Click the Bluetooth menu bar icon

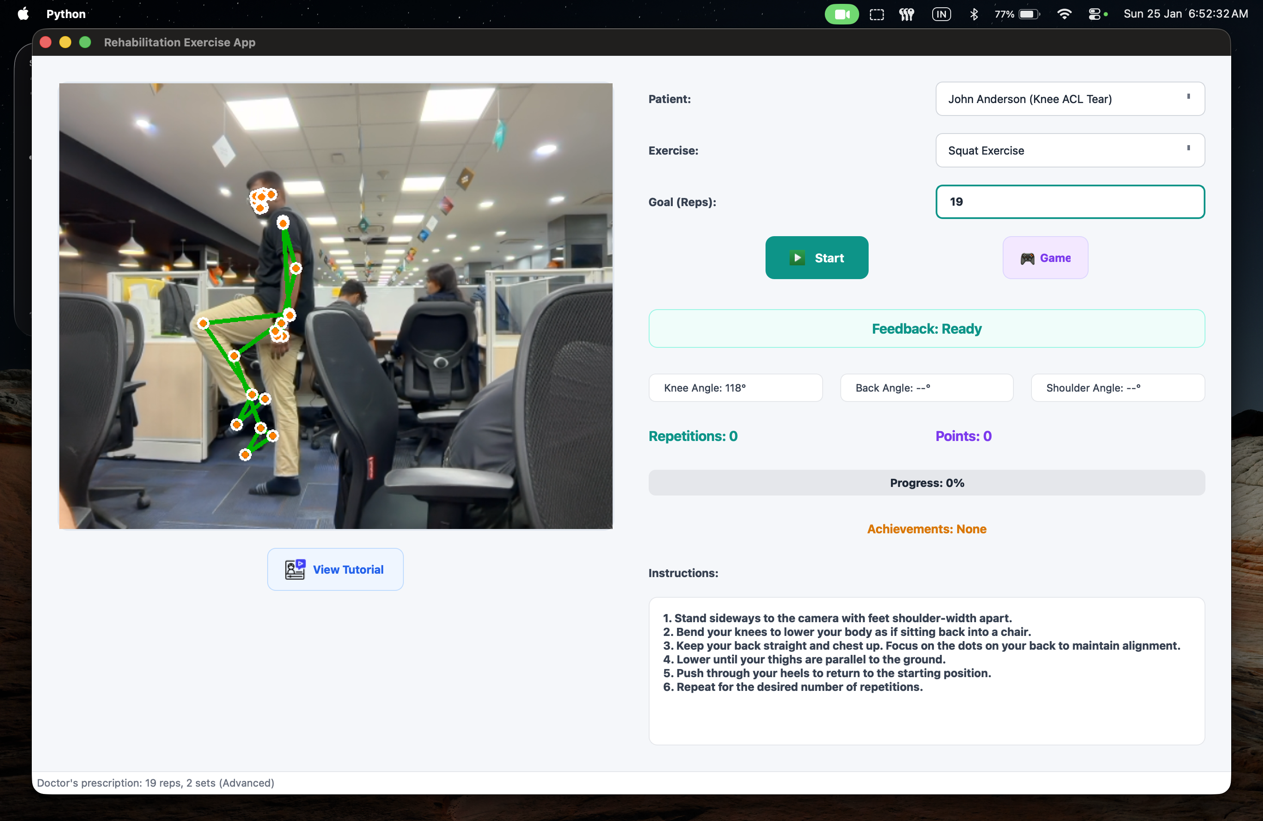click(974, 14)
